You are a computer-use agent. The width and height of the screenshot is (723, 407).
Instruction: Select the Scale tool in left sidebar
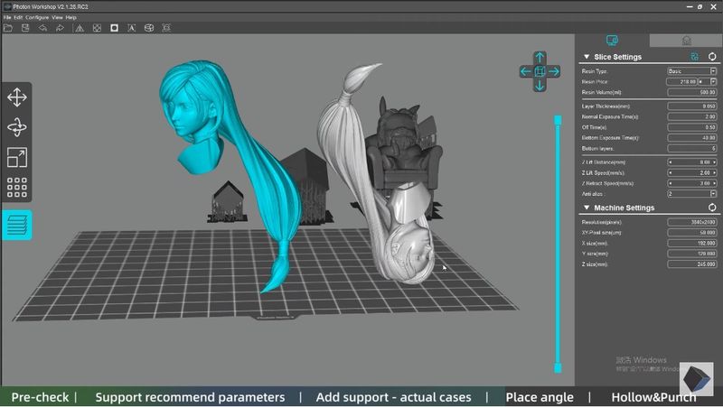coord(16,157)
